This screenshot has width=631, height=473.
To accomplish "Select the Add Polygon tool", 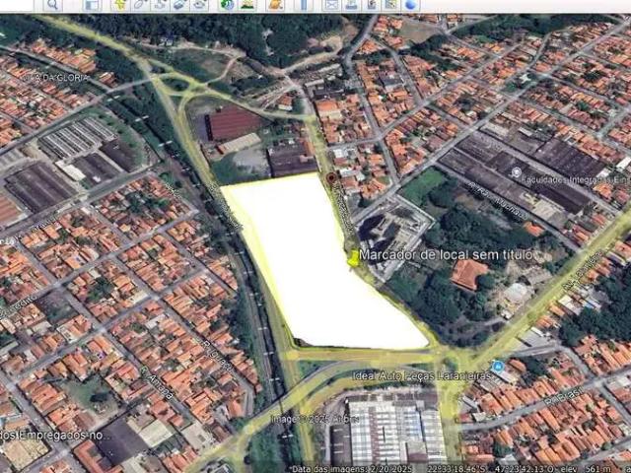I will [x=140, y=5].
